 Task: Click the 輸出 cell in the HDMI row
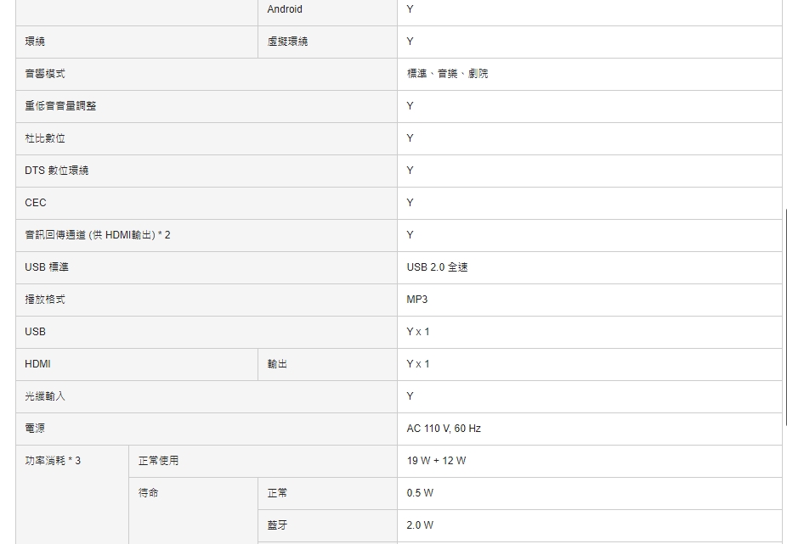[277, 364]
